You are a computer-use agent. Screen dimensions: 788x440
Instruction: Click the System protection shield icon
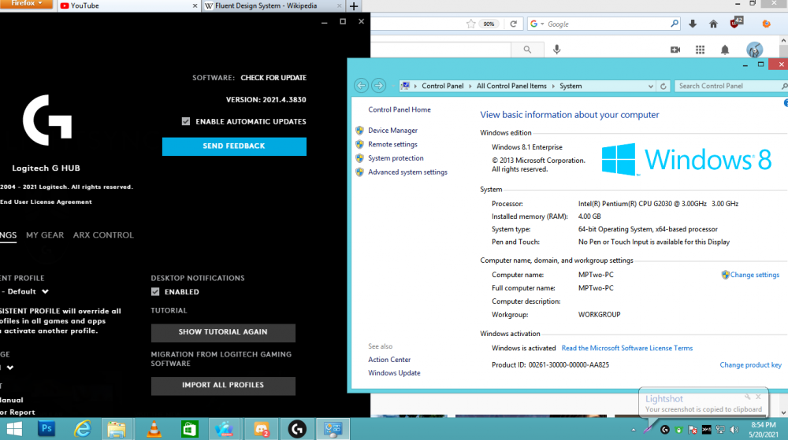tap(359, 158)
